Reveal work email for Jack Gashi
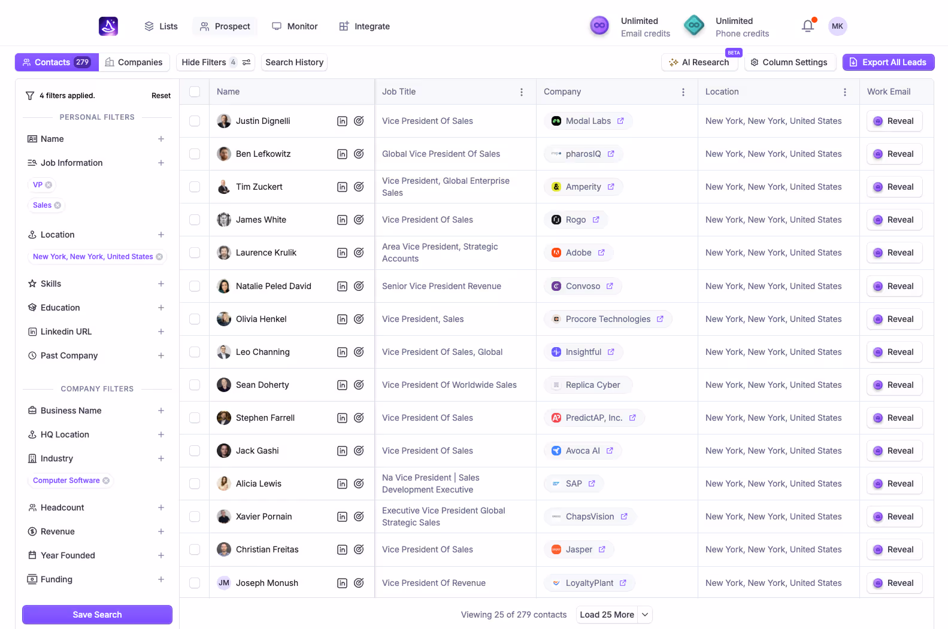948x629 pixels. point(894,451)
